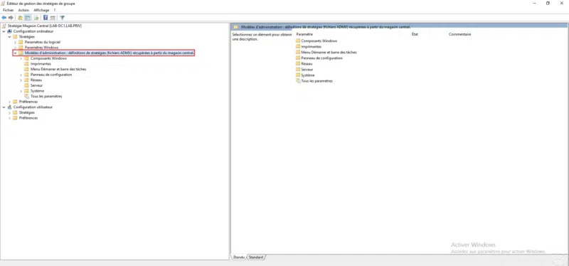This screenshot has height=266, width=569.
Task: Switch to the Standard tab
Action: [x=256, y=257]
